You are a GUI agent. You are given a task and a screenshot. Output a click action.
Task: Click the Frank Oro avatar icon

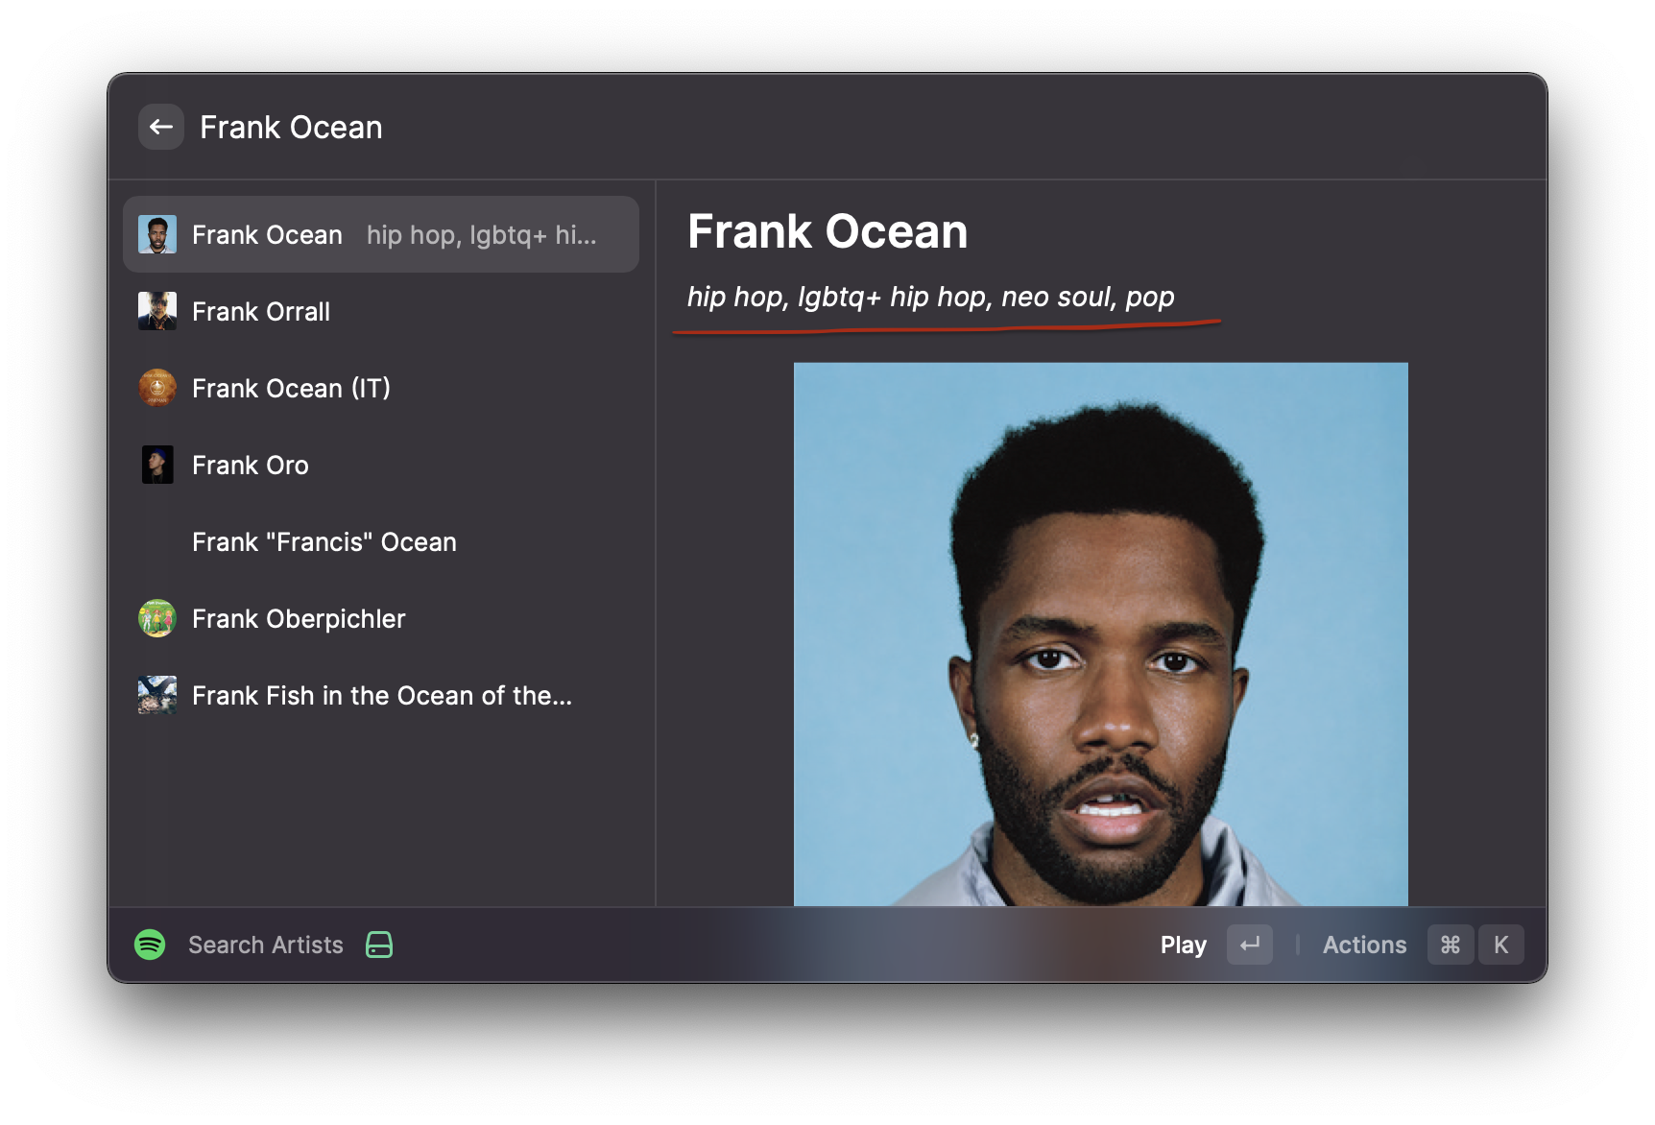click(157, 465)
